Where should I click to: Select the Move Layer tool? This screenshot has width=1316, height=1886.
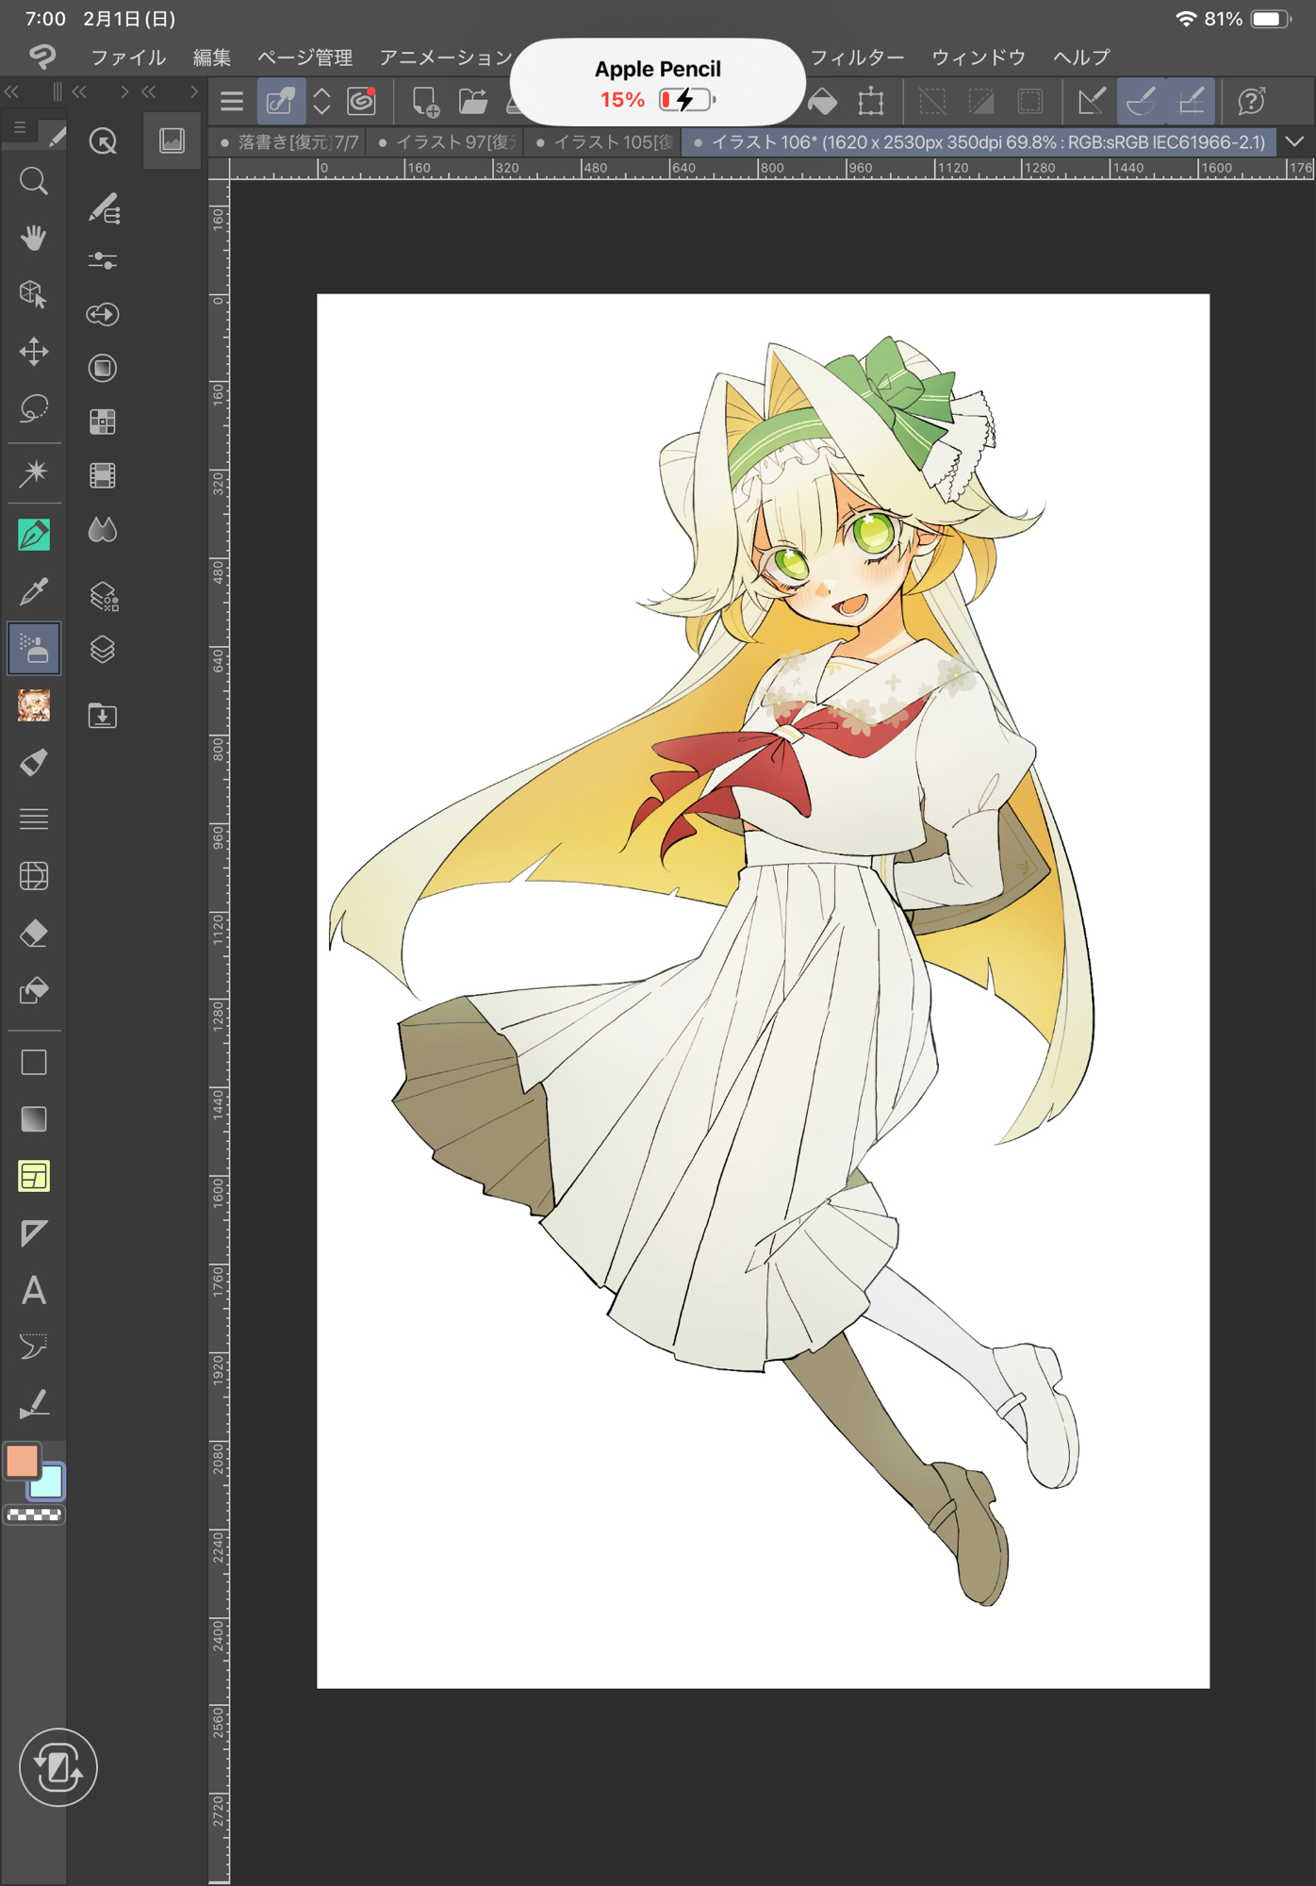point(34,352)
